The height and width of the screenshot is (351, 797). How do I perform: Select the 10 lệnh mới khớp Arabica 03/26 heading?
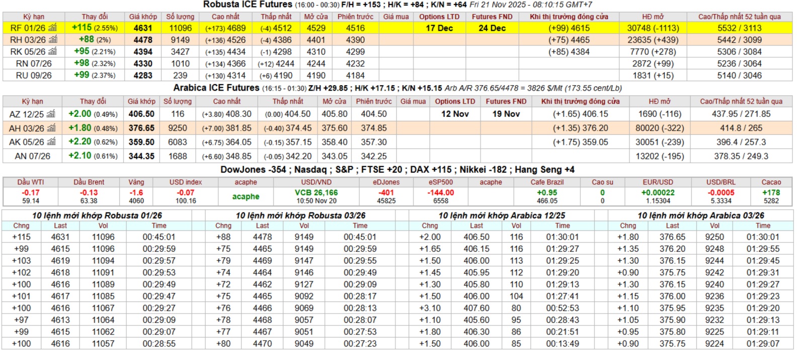[700, 216]
